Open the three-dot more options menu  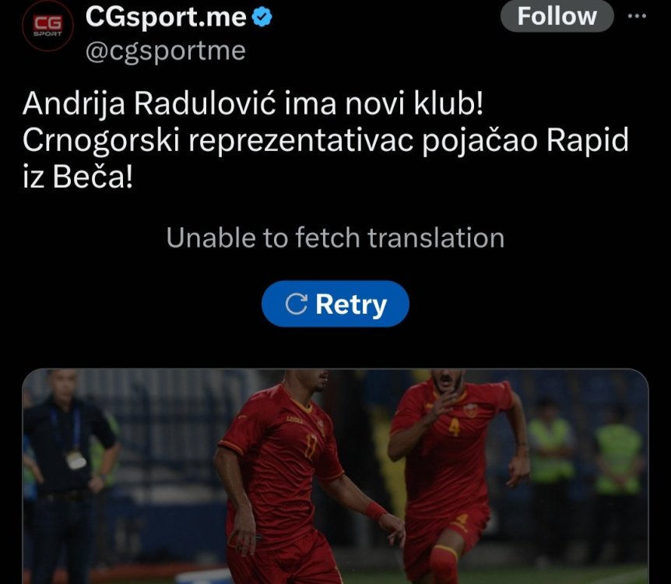click(637, 16)
